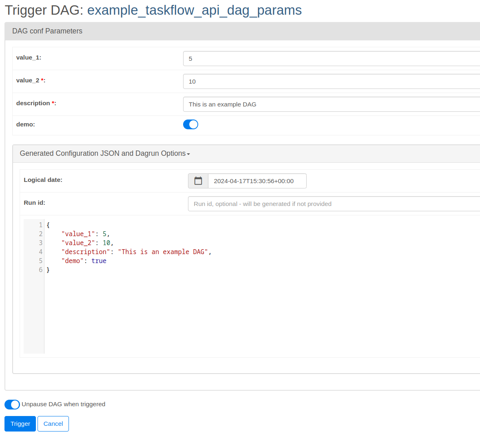Expand the DAG conf Parameters header
This screenshot has height=436, width=480.
[47, 31]
